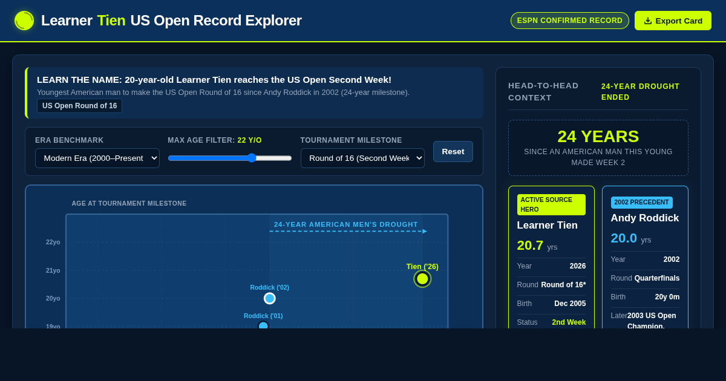Click the 22yo axis label

pyautogui.click(x=53, y=242)
